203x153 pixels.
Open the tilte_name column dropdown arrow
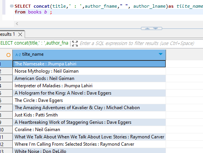(x=161, y=54)
